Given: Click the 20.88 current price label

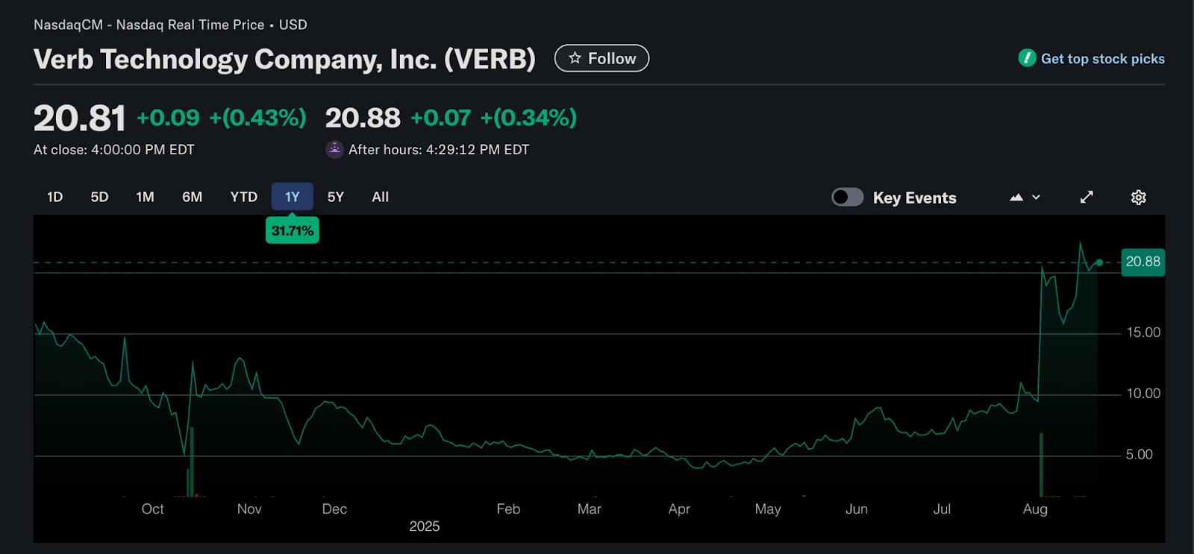Looking at the screenshot, I should [1143, 262].
